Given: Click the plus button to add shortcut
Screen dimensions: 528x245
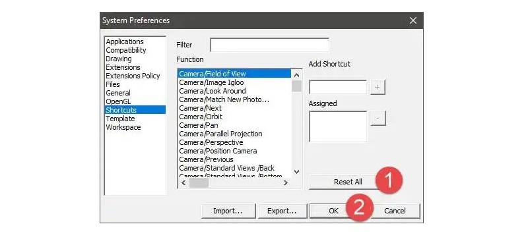Looking at the screenshot, I should point(378,88).
